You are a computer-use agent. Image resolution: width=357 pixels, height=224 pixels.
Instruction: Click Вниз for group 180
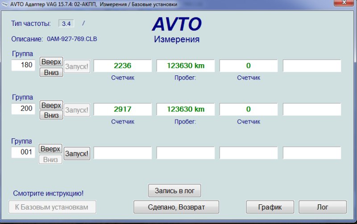pyautogui.click(x=51, y=72)
